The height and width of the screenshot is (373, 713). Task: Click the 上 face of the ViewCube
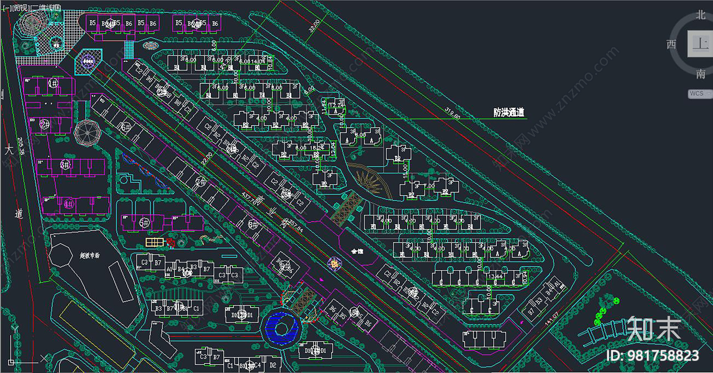(700, 44)
